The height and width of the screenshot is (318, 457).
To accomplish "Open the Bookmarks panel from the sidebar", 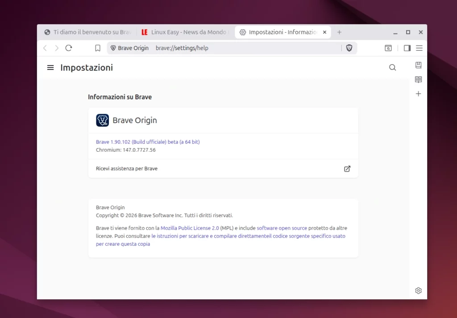I will pos(418,65).
